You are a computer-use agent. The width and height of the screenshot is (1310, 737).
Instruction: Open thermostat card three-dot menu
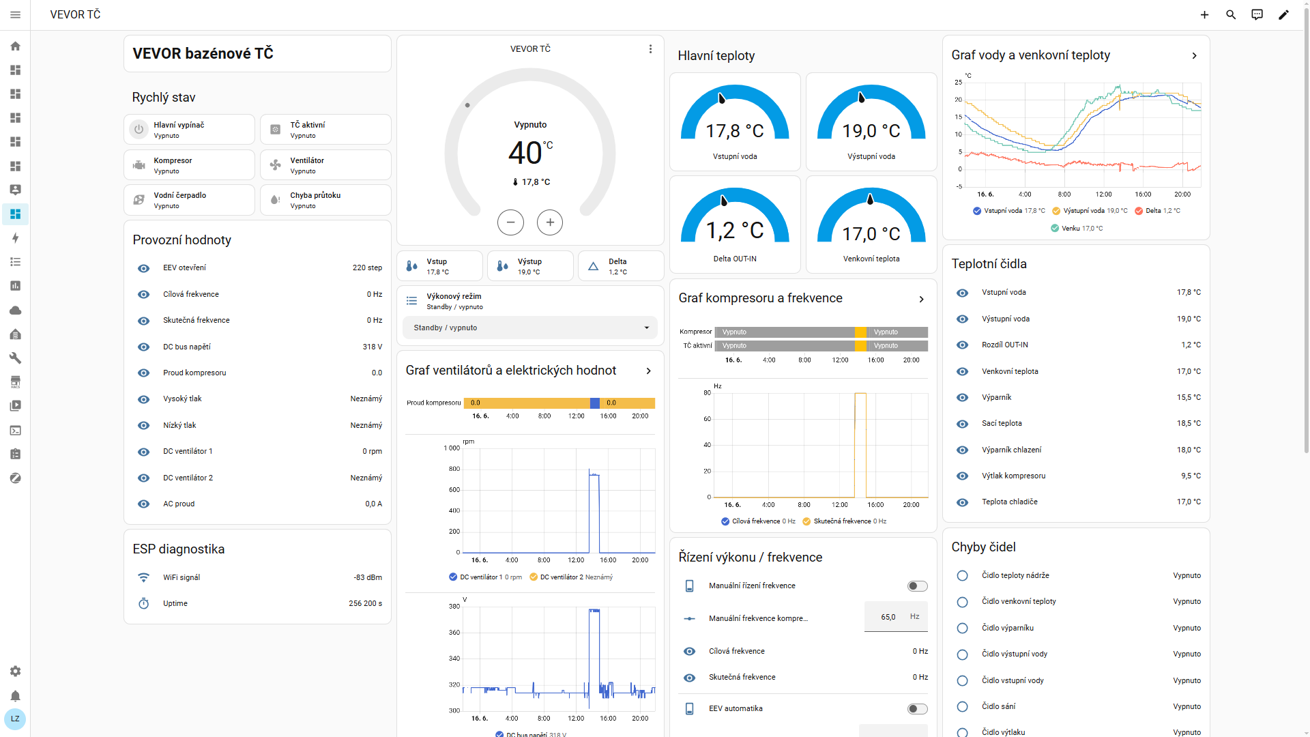coord(650,49)
